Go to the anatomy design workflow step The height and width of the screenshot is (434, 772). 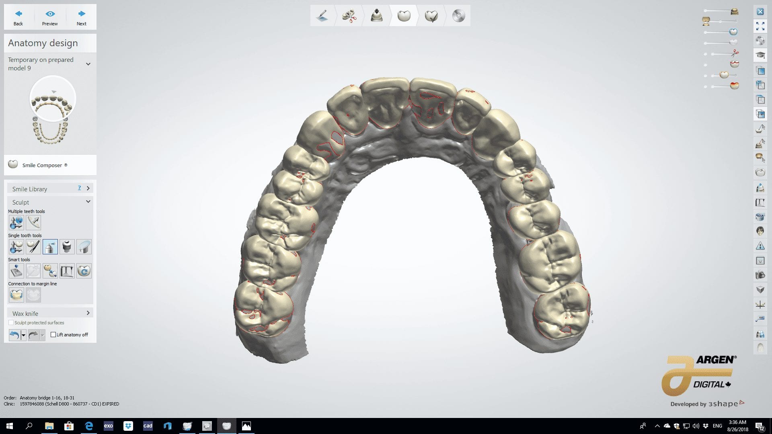coord(404,16)
